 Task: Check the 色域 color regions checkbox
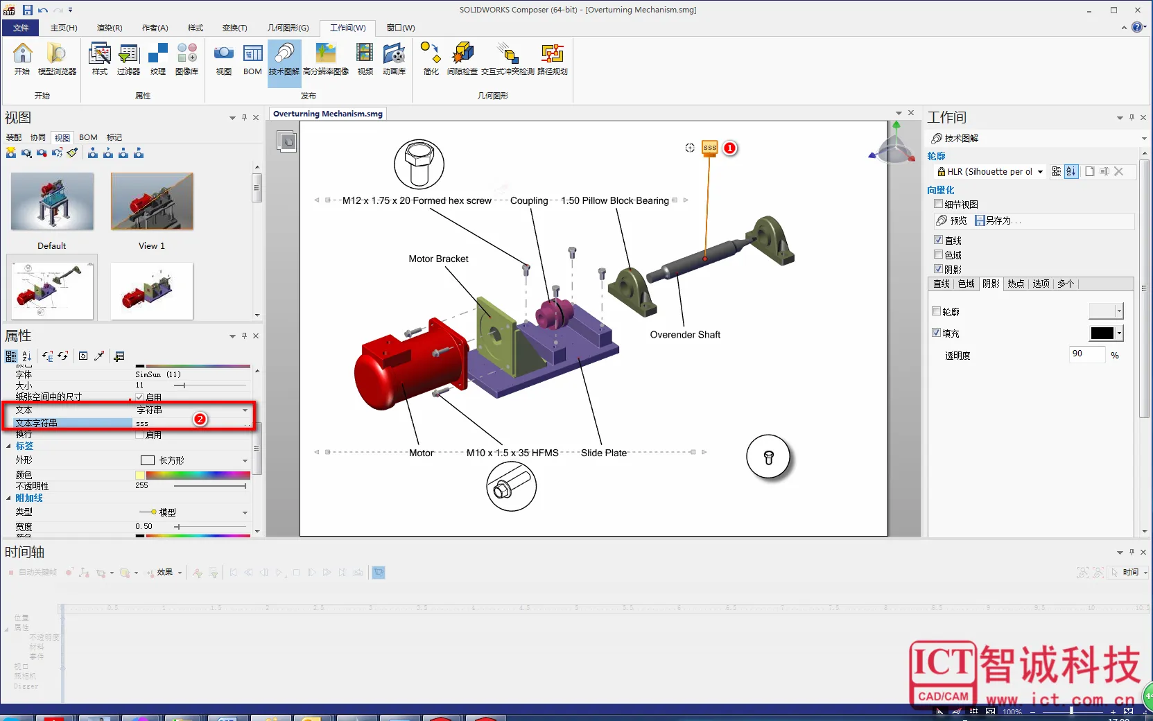[x=938, y=254]
